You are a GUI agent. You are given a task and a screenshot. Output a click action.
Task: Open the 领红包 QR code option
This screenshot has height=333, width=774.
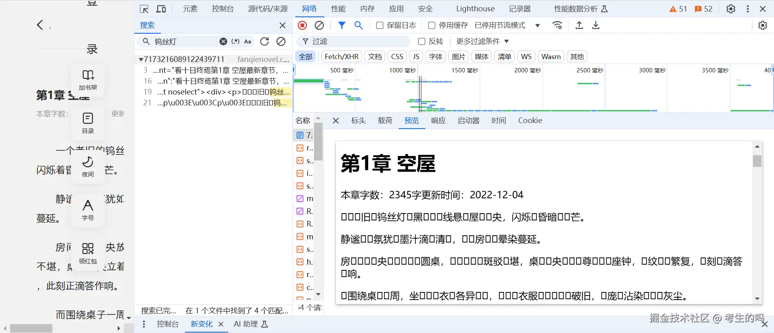(x=88, y=253)
